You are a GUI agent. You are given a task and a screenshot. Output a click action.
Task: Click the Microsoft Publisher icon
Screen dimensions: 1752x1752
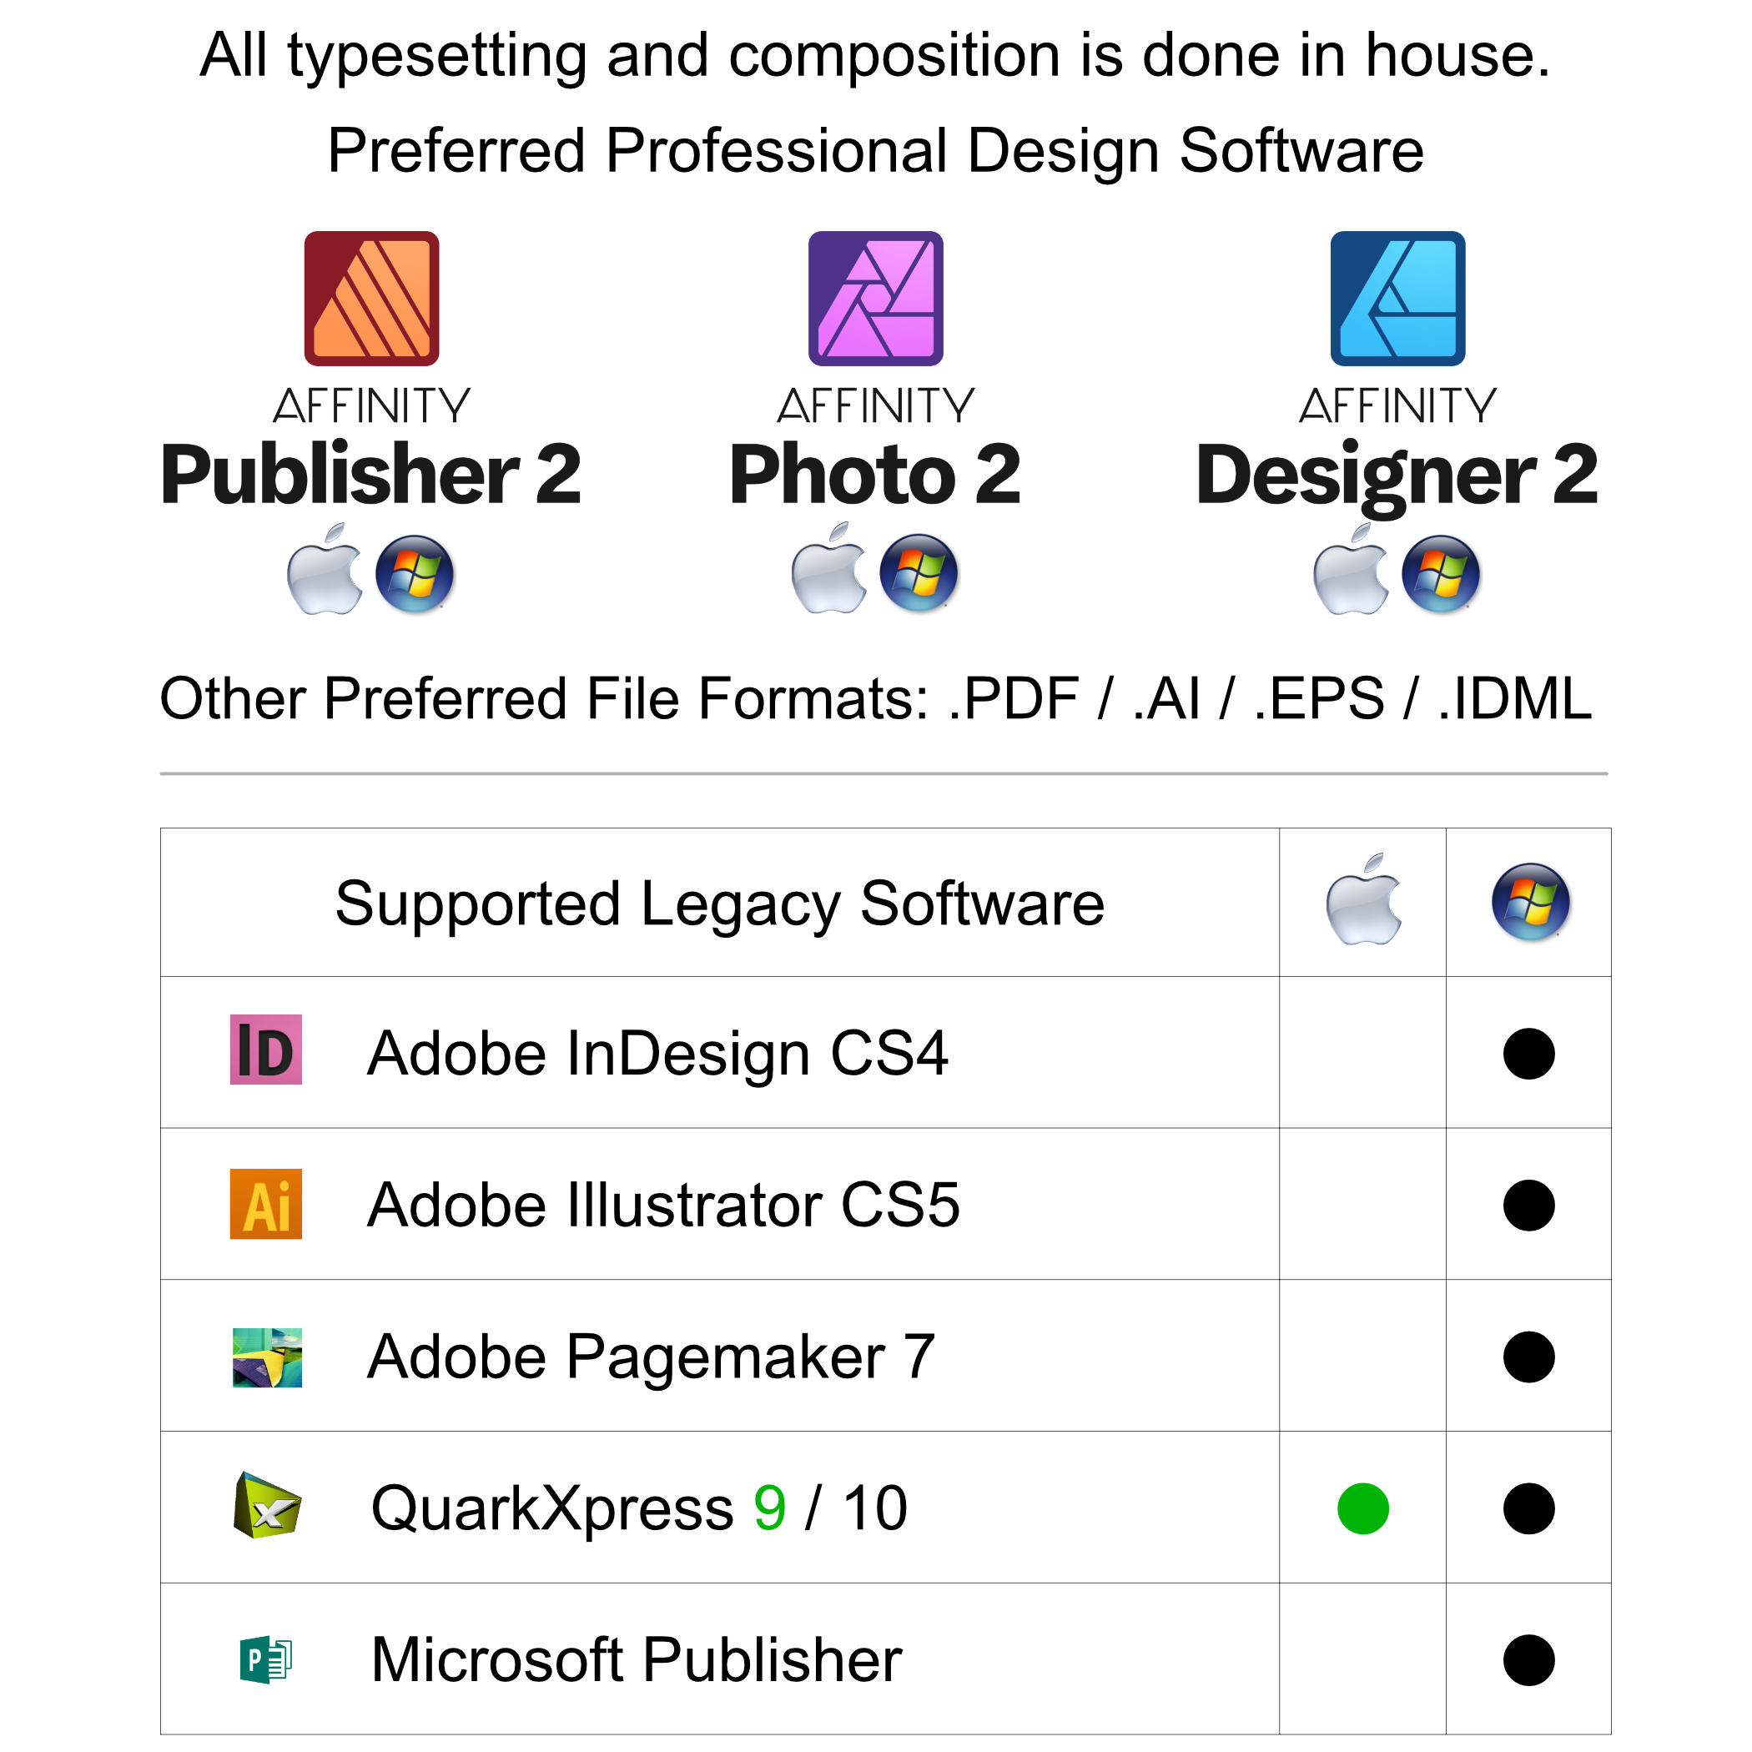click(265, 1659)
